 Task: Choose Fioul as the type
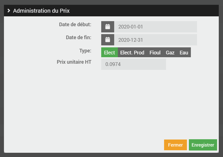pyautogui.click(x=155, y=52)
